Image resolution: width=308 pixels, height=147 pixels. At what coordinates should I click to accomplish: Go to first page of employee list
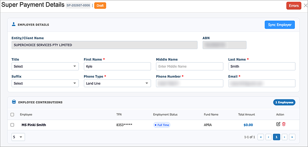click(x=261, y=137)
